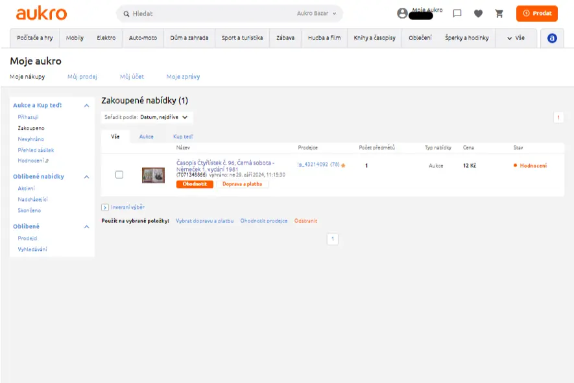The height and width of the screenshot is (383, 574).
Task: Open the Aukro Bazar search scope dropdown
Action: (317, 14)
